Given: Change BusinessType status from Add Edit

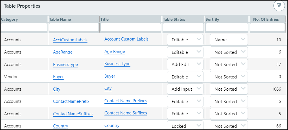Looking at the screenshot, I should click(185, 65).
